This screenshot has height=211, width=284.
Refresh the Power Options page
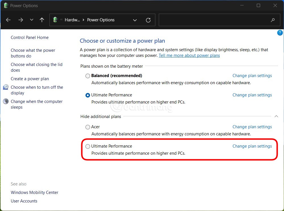pos(148,20)
